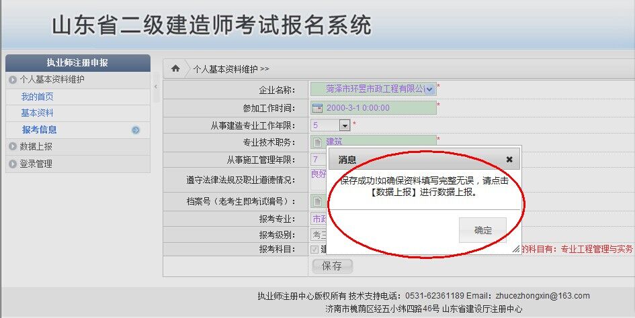Close the 消息 dialog with X icon
The image size is (635, 318).
[509, 160]
